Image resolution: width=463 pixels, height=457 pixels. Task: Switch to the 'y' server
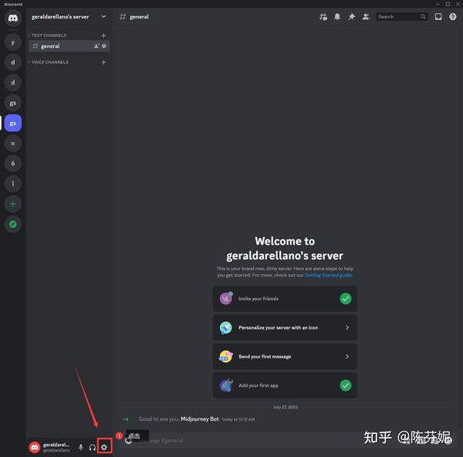12,42
